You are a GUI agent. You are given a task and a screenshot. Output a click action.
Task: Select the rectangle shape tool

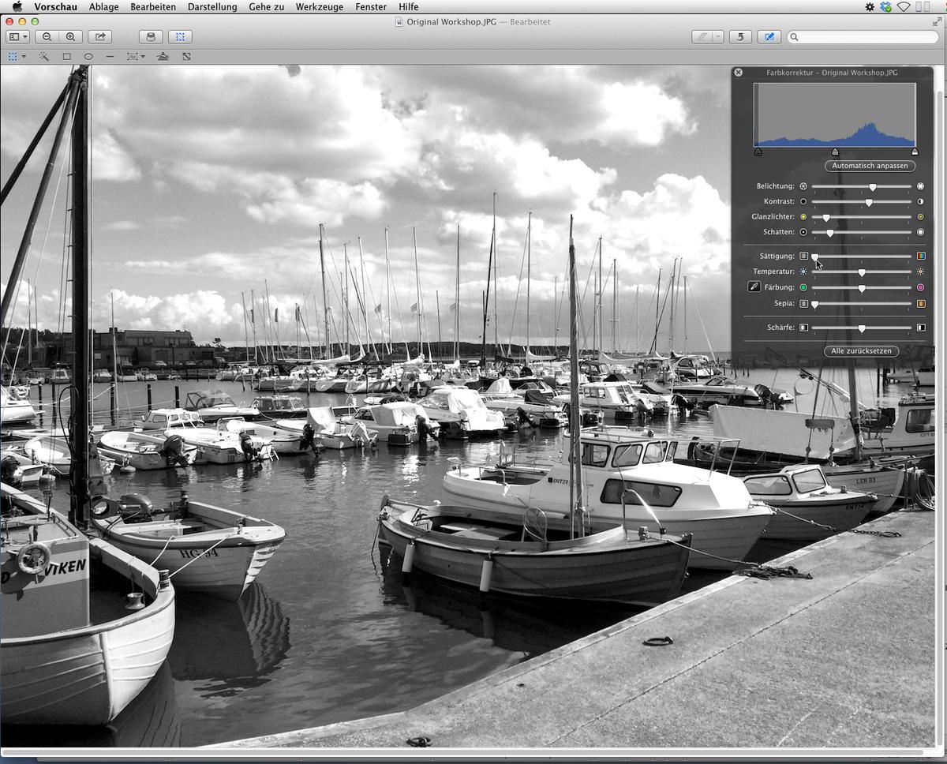[x=66, y=57]
